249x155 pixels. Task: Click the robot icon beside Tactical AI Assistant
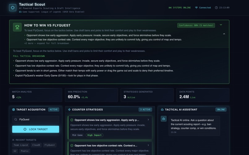pos(162,109)
